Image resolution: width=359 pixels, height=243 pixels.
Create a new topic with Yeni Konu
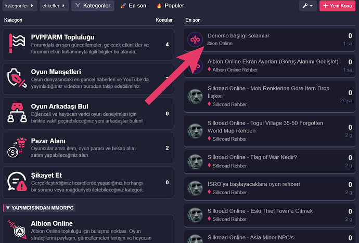[337, 6]
